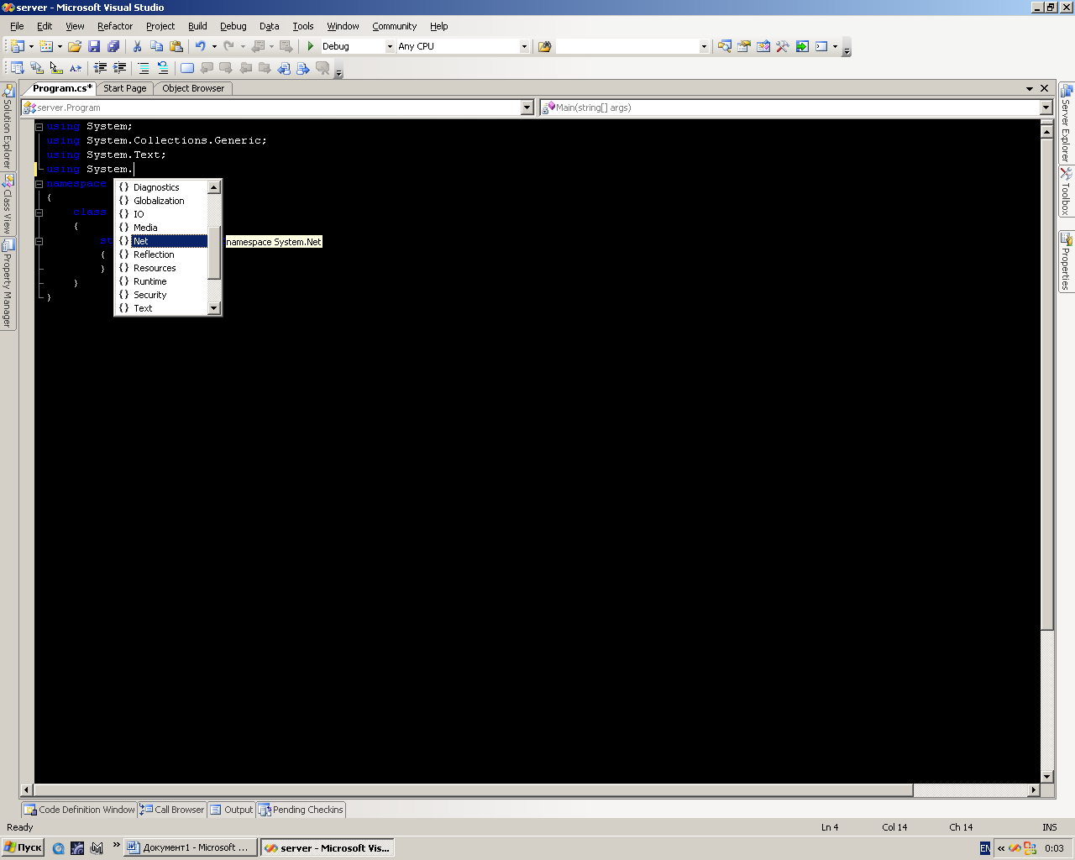The image size is (1075, 860).
Task: Cut selection using the scissors icon
Action: pos(137,46)
